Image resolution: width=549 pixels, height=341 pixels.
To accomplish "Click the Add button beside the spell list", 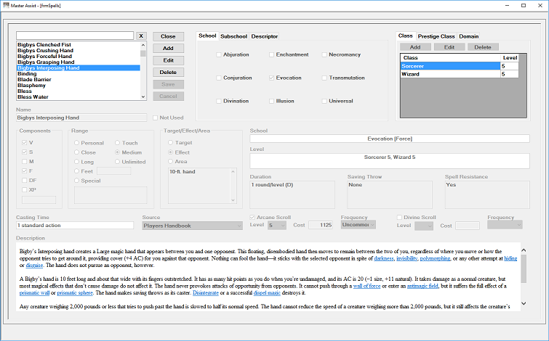I will pyautogui.click(x=168, y=48).
